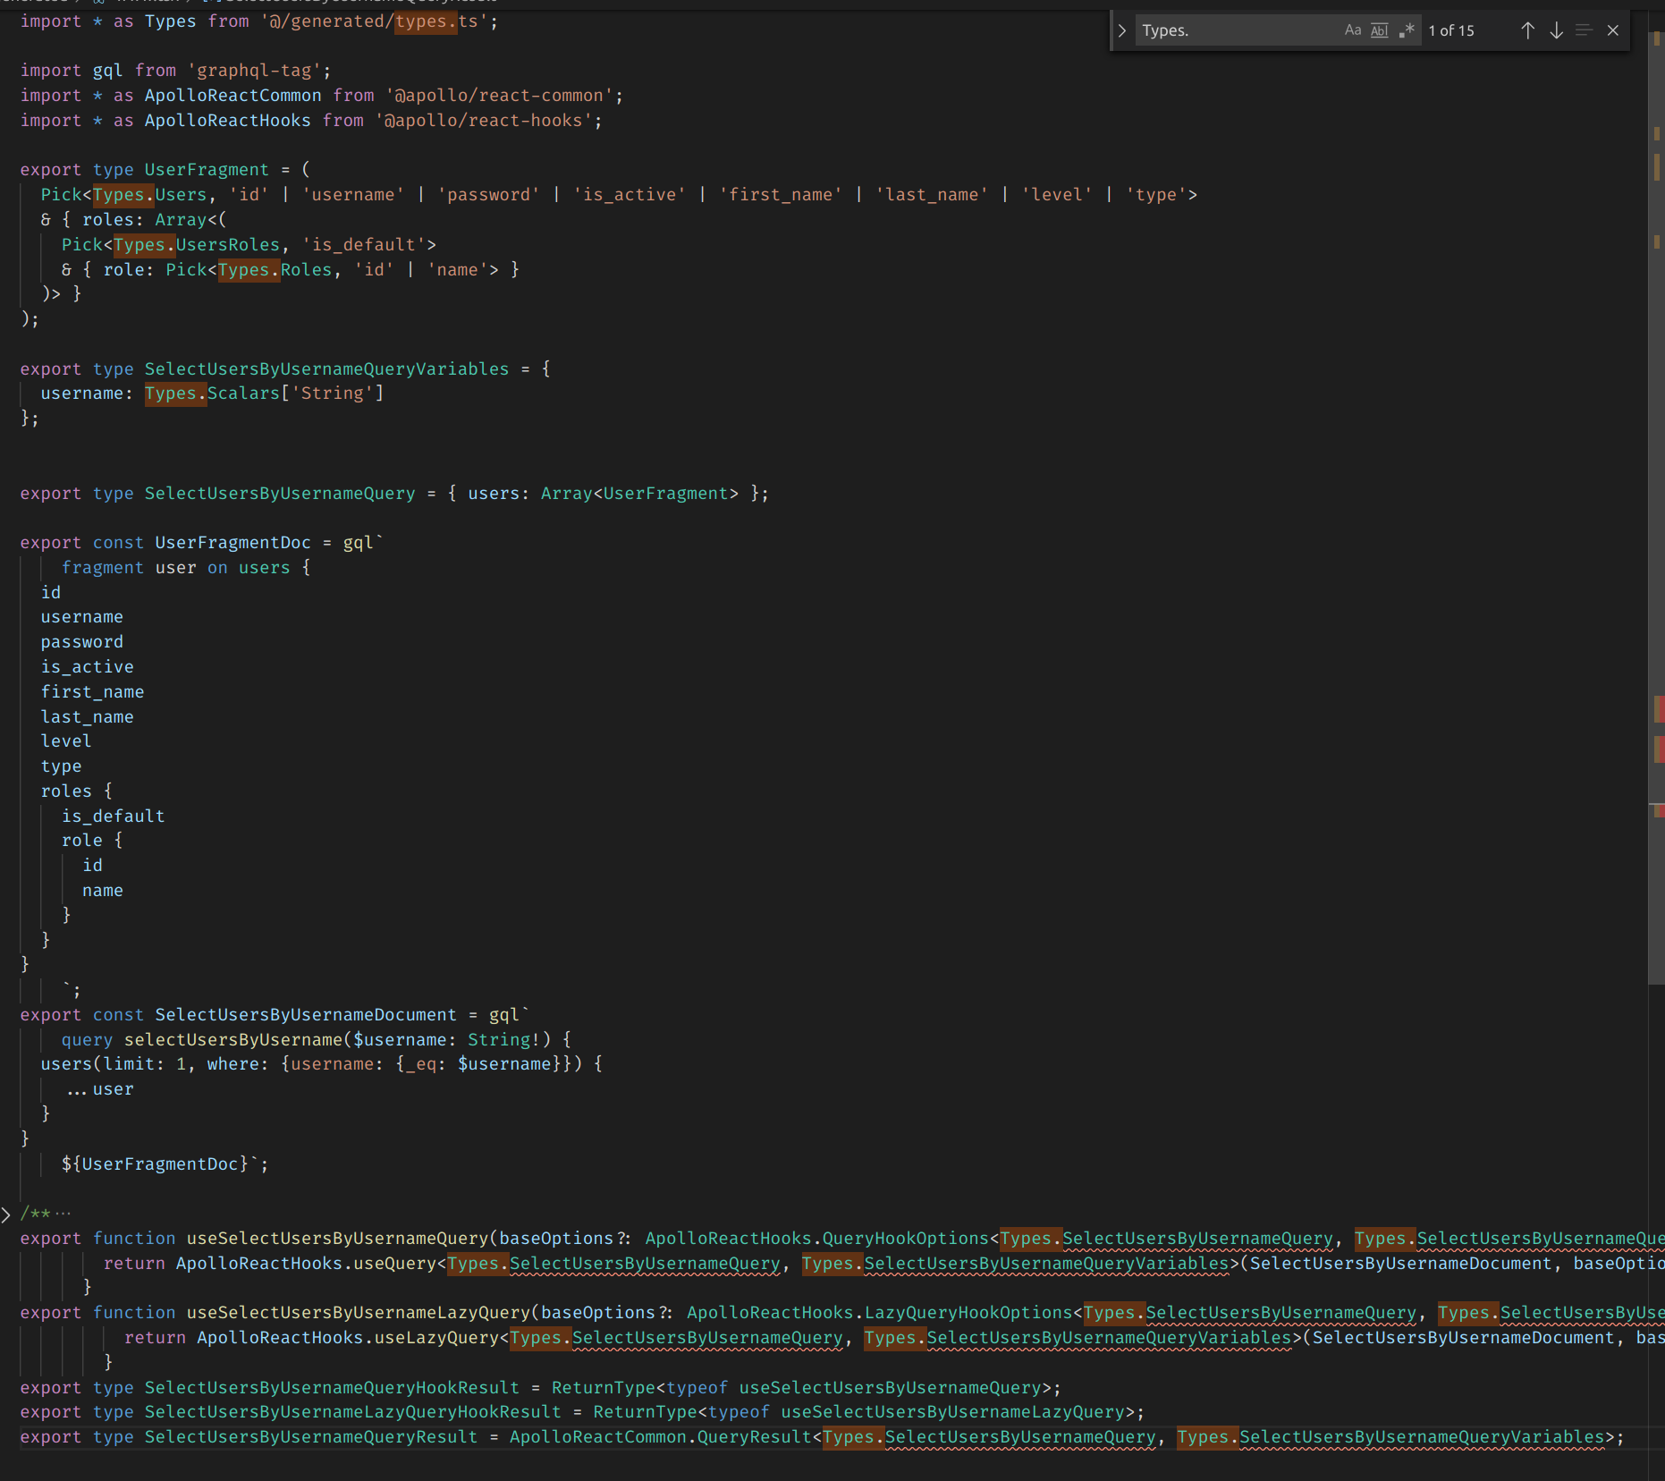Click 'UsersRoles' in Pick type line

pyautogui.click(x=228, y=244)
